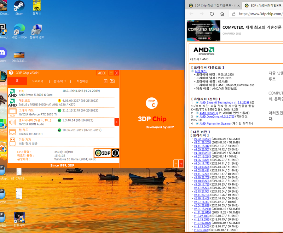283x233 pixels.
Task: Switch to the 드라이버 tab
Action: pyautogui.click(x=38, y=81)
